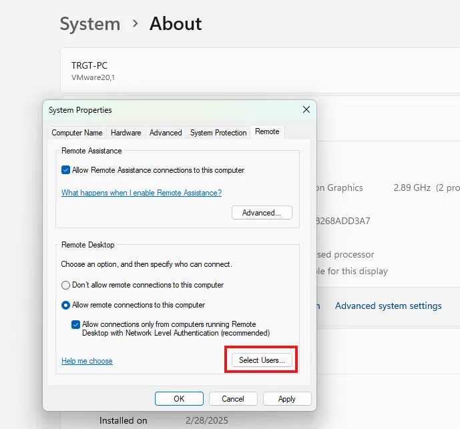Image resolution: width=460 pixels, height=429 pixels.
Task: Click Apply in System Properties
Action: 287,399
